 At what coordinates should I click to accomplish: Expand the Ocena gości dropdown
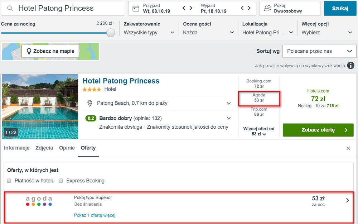tap(208, 33)
